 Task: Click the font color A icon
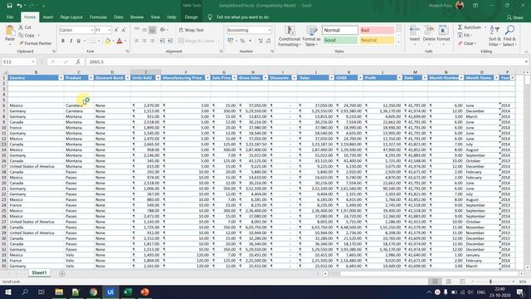click(119, 41)
